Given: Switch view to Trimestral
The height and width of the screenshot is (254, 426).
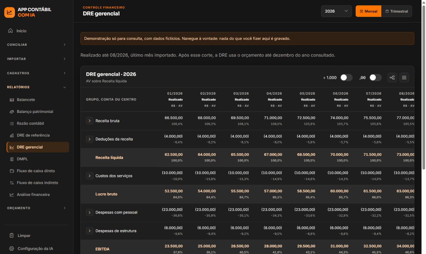Looking at the screenshot, I should [x=396, y=11].
